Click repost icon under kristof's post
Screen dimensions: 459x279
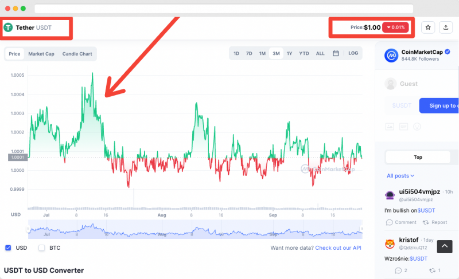[x=432, y=270]
